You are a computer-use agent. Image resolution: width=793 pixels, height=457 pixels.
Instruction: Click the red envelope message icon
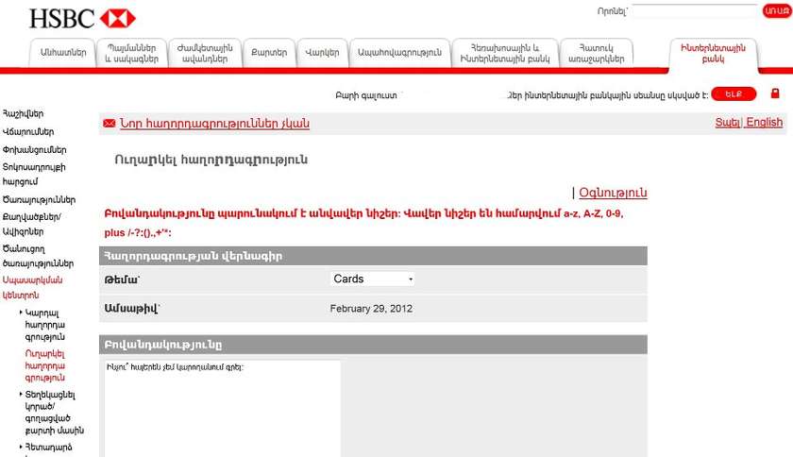(109, 124)
